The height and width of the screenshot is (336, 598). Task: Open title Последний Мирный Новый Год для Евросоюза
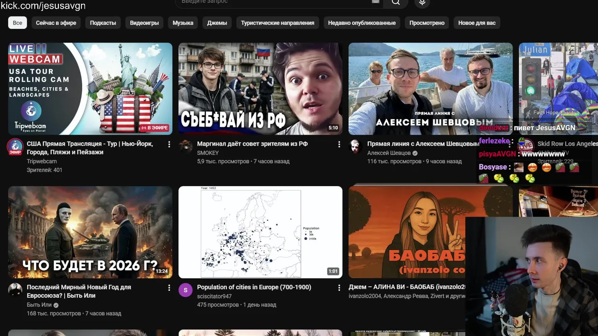pos(79,291)
